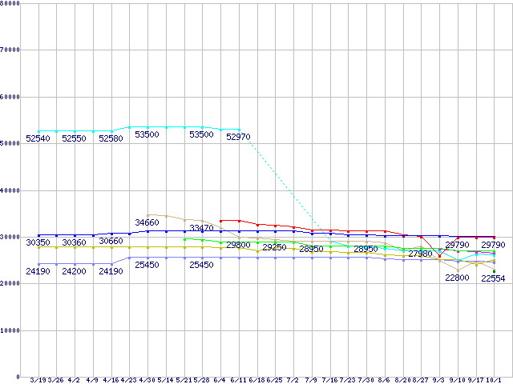Screen dimensions: 513x384
Task: Select the 30660 value label
Action: tap(111, 241)
